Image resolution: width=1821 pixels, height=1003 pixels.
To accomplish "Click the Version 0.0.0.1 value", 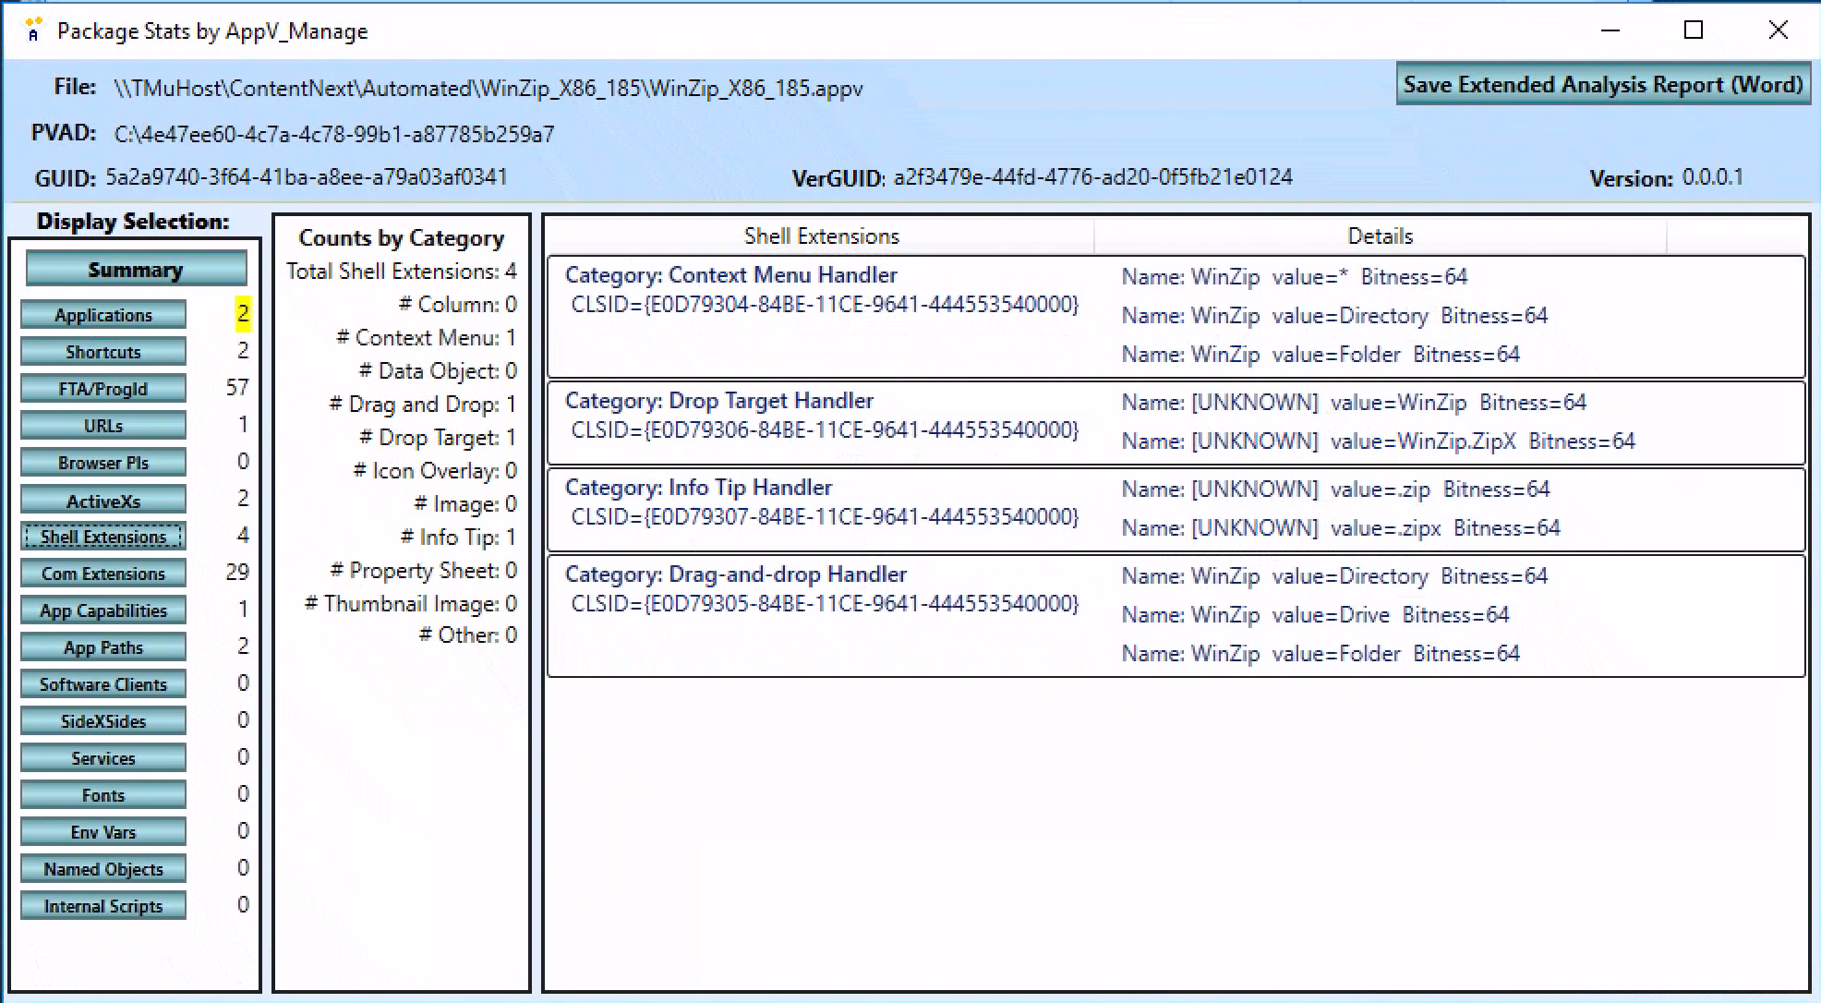I will pyautogui.click(x=1713, y=177).
